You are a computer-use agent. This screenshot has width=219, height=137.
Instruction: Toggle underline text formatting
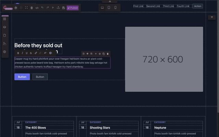(x=27, y=53)
